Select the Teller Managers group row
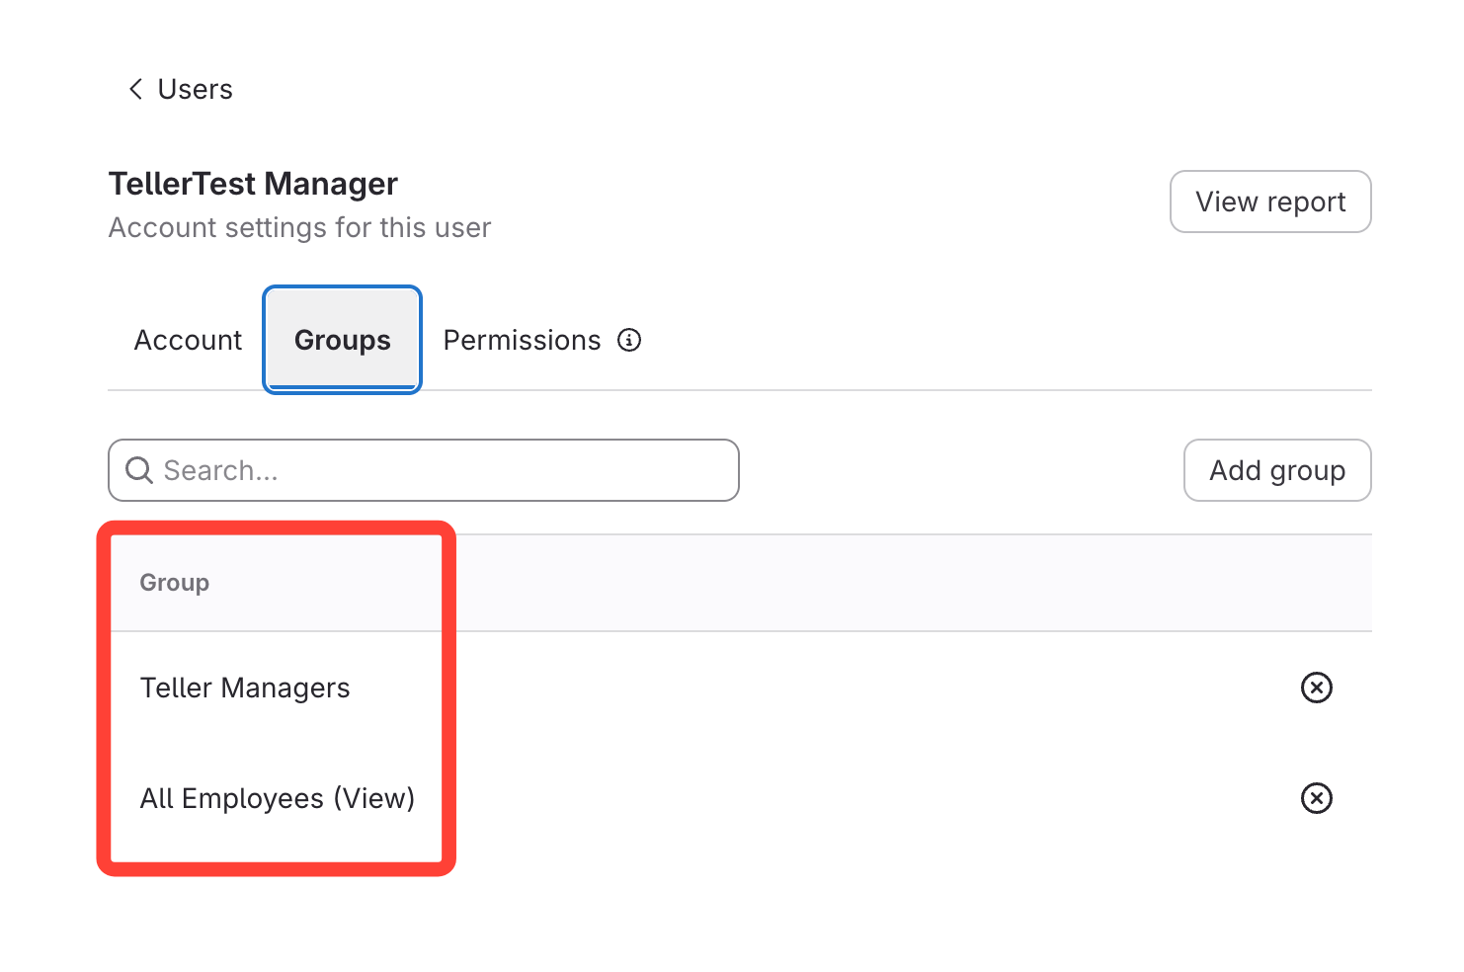Screen dimensions: 1464x972 pos(245,688)
